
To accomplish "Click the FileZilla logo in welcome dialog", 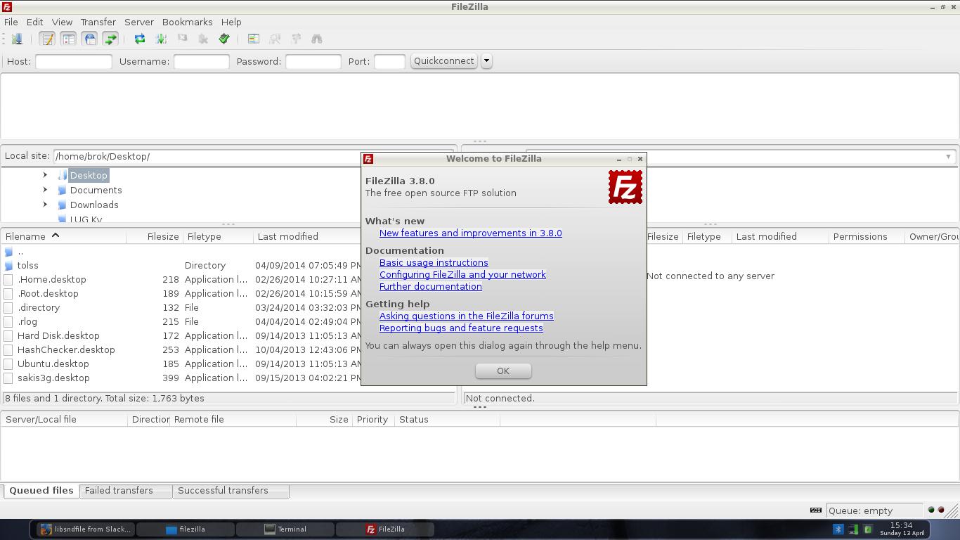I will [x=625, y=188].
